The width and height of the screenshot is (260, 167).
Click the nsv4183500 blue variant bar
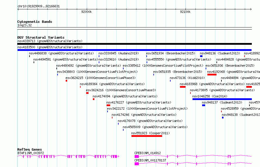click(134, 50)
